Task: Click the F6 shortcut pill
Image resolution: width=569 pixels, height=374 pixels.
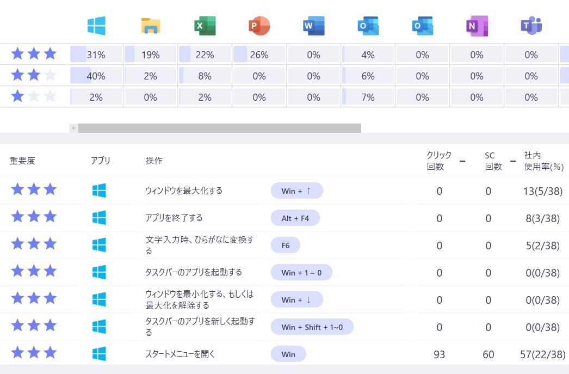Action: 286,245
